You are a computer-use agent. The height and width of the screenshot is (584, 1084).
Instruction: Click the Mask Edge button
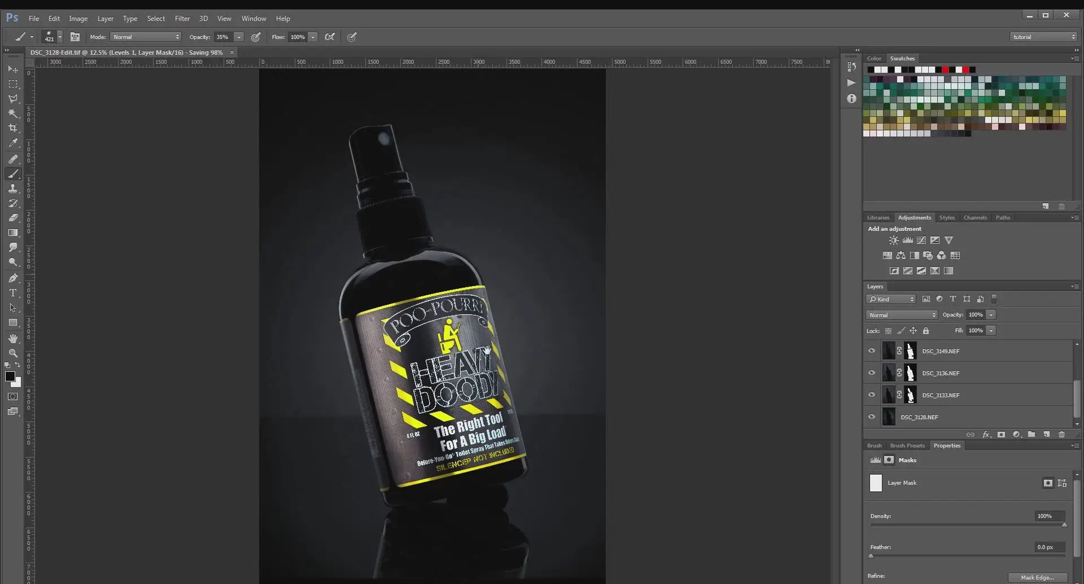1037,577
